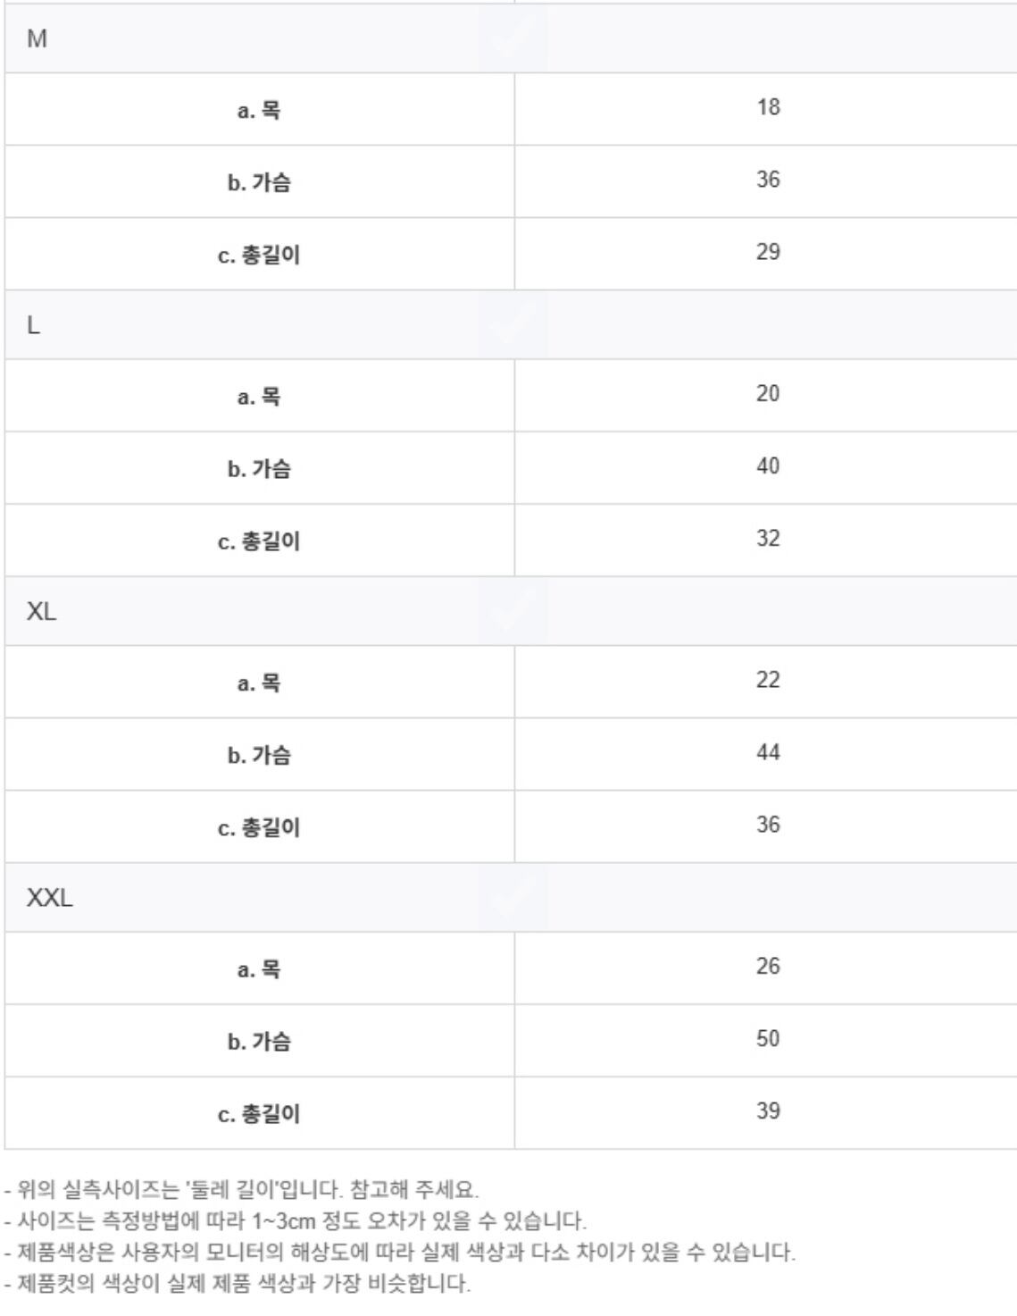Screen dimensions: 1017x1316
Task: Click the neck value 22 for size XL
Action: (x=768, y=681)
